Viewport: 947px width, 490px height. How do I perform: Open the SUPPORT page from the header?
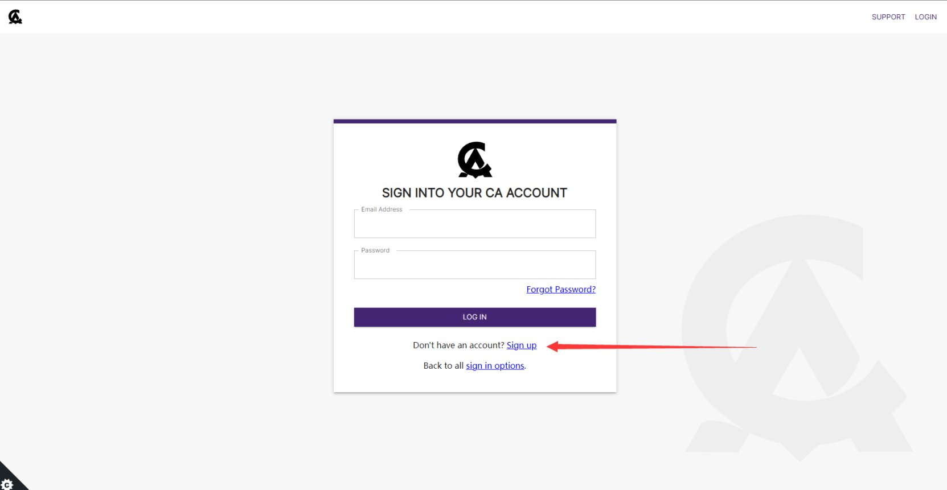pyautogui.click(x=888, y=17)
